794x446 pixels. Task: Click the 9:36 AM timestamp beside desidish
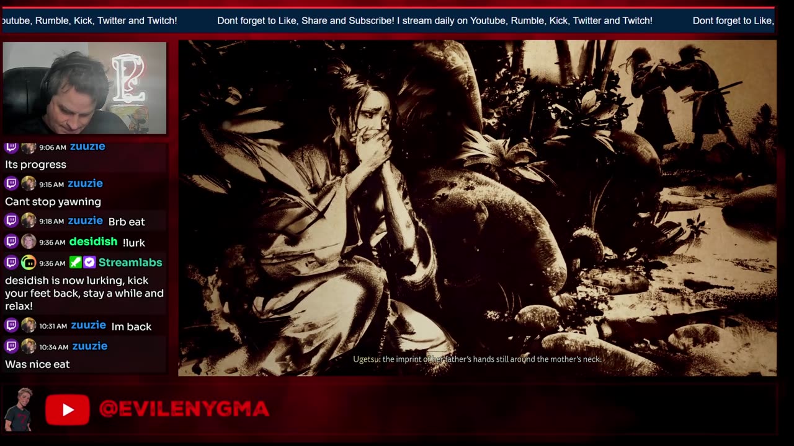coord(52,243)
